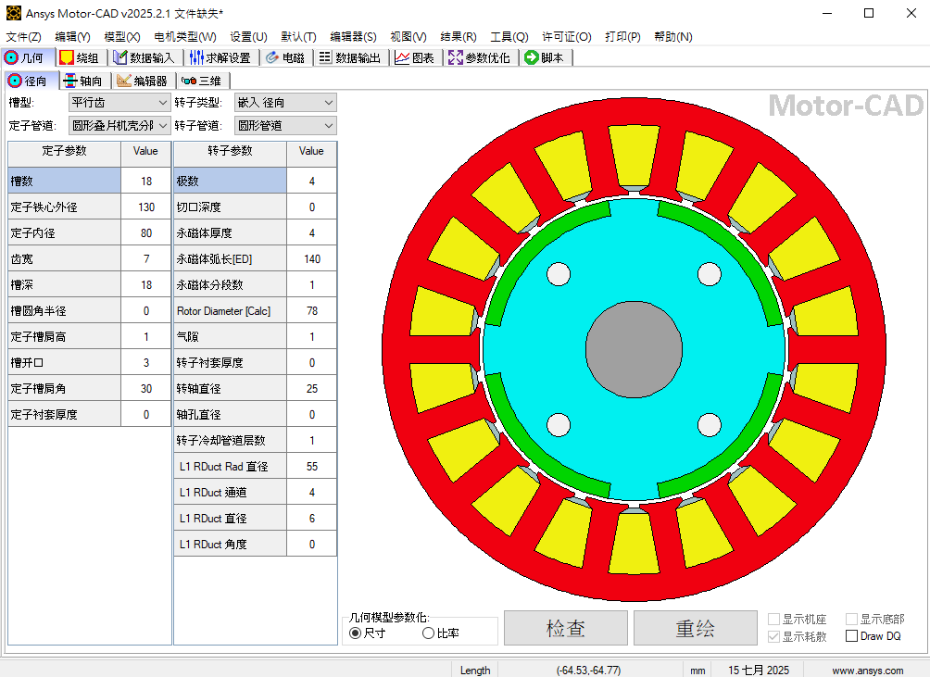Open the 图表 charts tab
Viewport: 930px width, 677px height.
point(414,57)
